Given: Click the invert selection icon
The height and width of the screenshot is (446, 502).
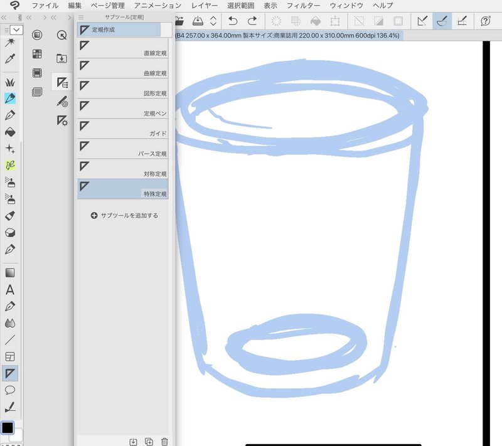Looking at the screenshot, I should [379, 21].
